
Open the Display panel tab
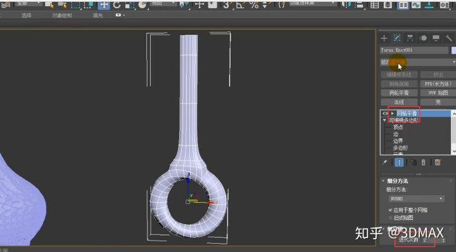[436, 38]
